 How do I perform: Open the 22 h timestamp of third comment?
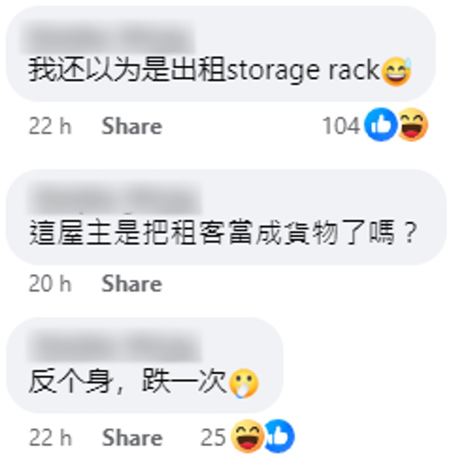tap(51, 437)
